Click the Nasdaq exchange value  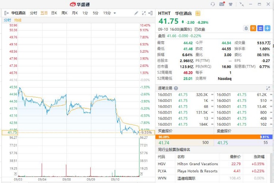(x=225, y=79)
